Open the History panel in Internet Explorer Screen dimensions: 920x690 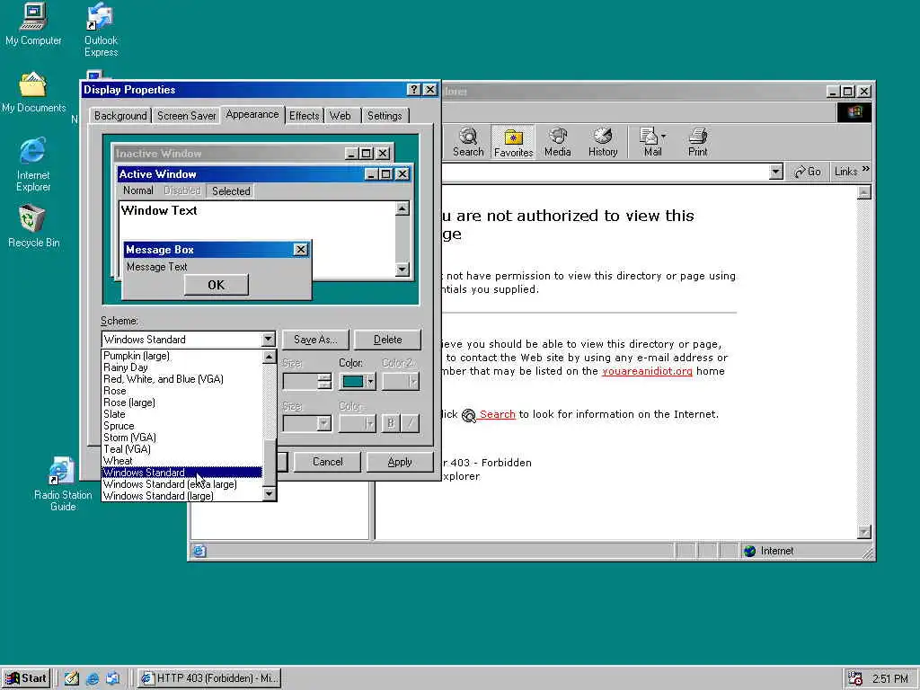point(603,142)
